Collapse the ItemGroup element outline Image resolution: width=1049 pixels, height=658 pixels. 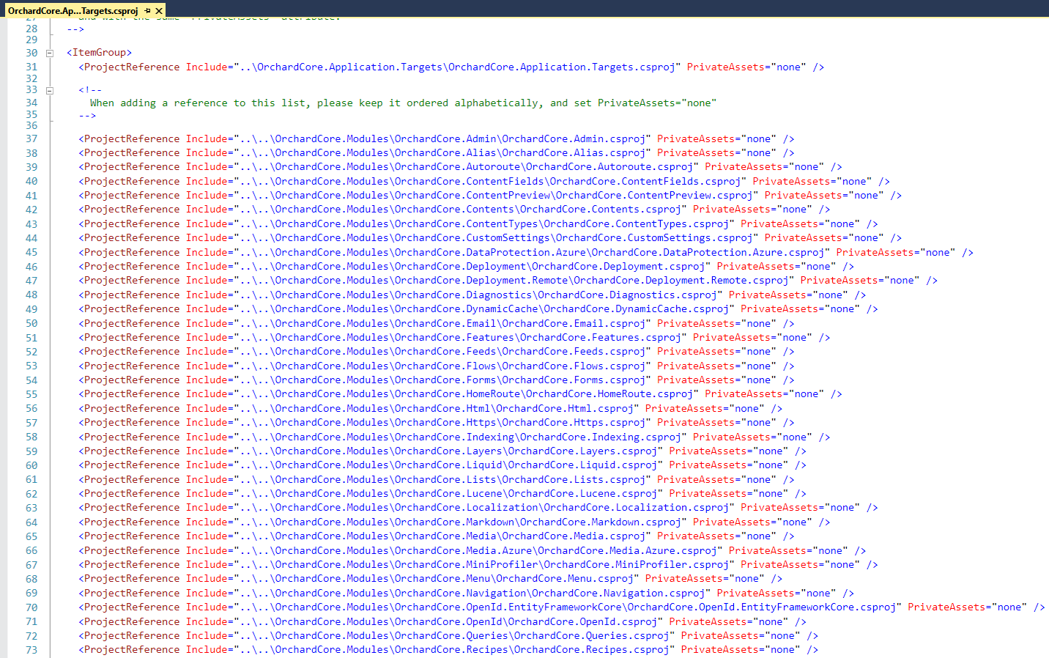tap(50, 53)
